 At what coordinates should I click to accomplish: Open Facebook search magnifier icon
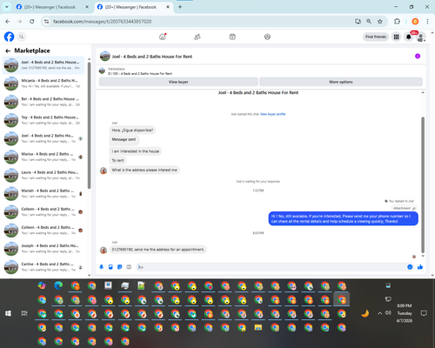(21, 37)
